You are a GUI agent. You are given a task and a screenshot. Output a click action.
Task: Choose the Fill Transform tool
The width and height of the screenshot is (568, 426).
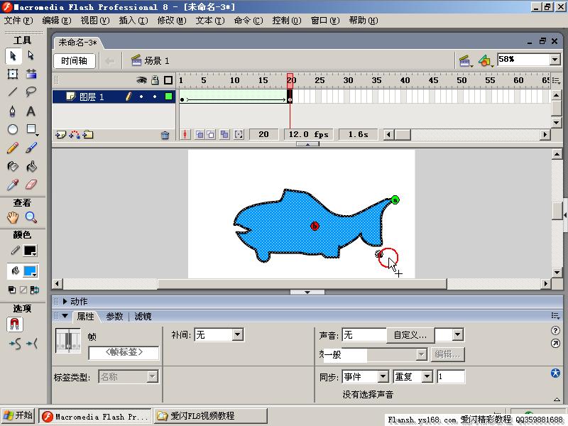click(x=31, y=74)
